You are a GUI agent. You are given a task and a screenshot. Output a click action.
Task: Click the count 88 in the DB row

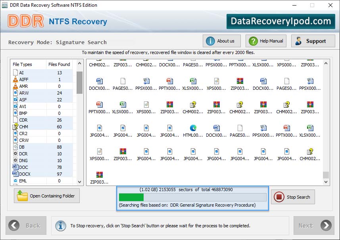[x=60, y=147]
